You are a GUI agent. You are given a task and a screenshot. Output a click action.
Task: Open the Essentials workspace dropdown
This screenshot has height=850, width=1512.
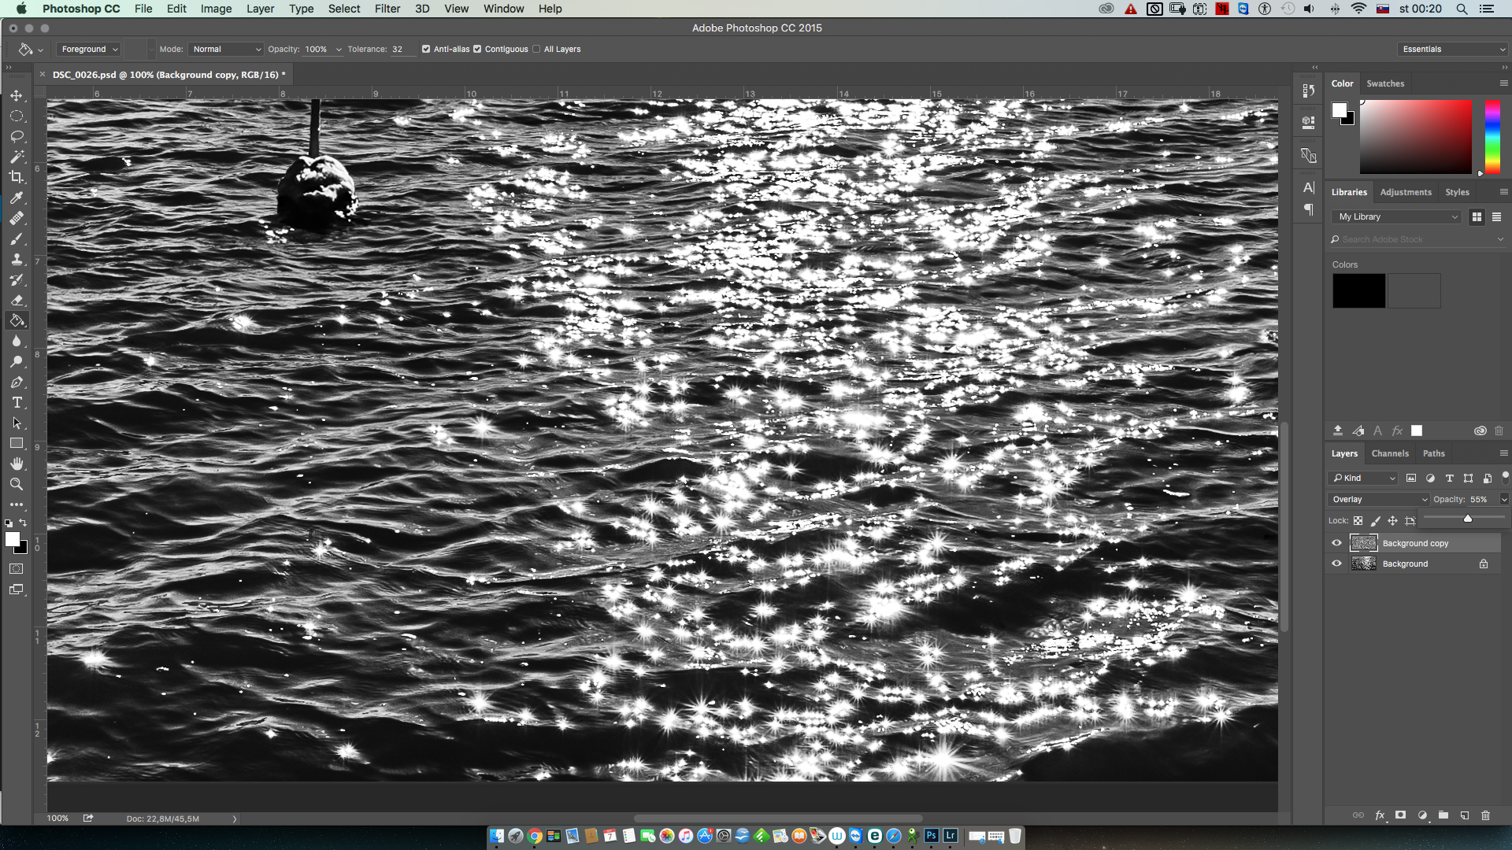click(x=1453, y=49)
